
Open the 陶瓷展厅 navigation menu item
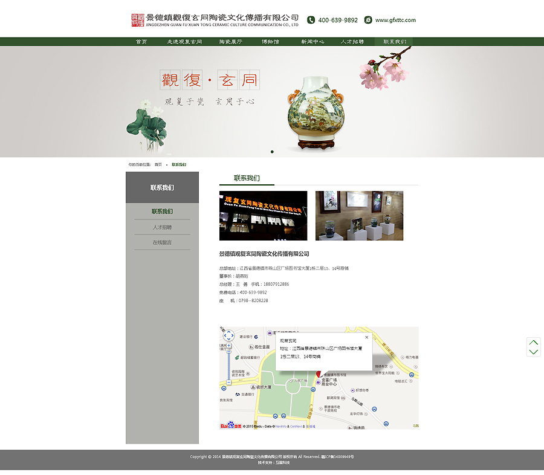(x=231, y=42)
